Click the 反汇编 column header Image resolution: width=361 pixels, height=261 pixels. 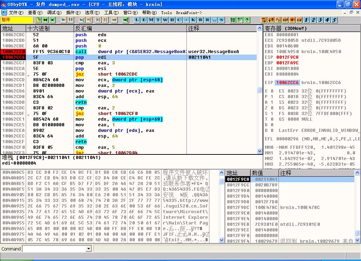[130, 28]
